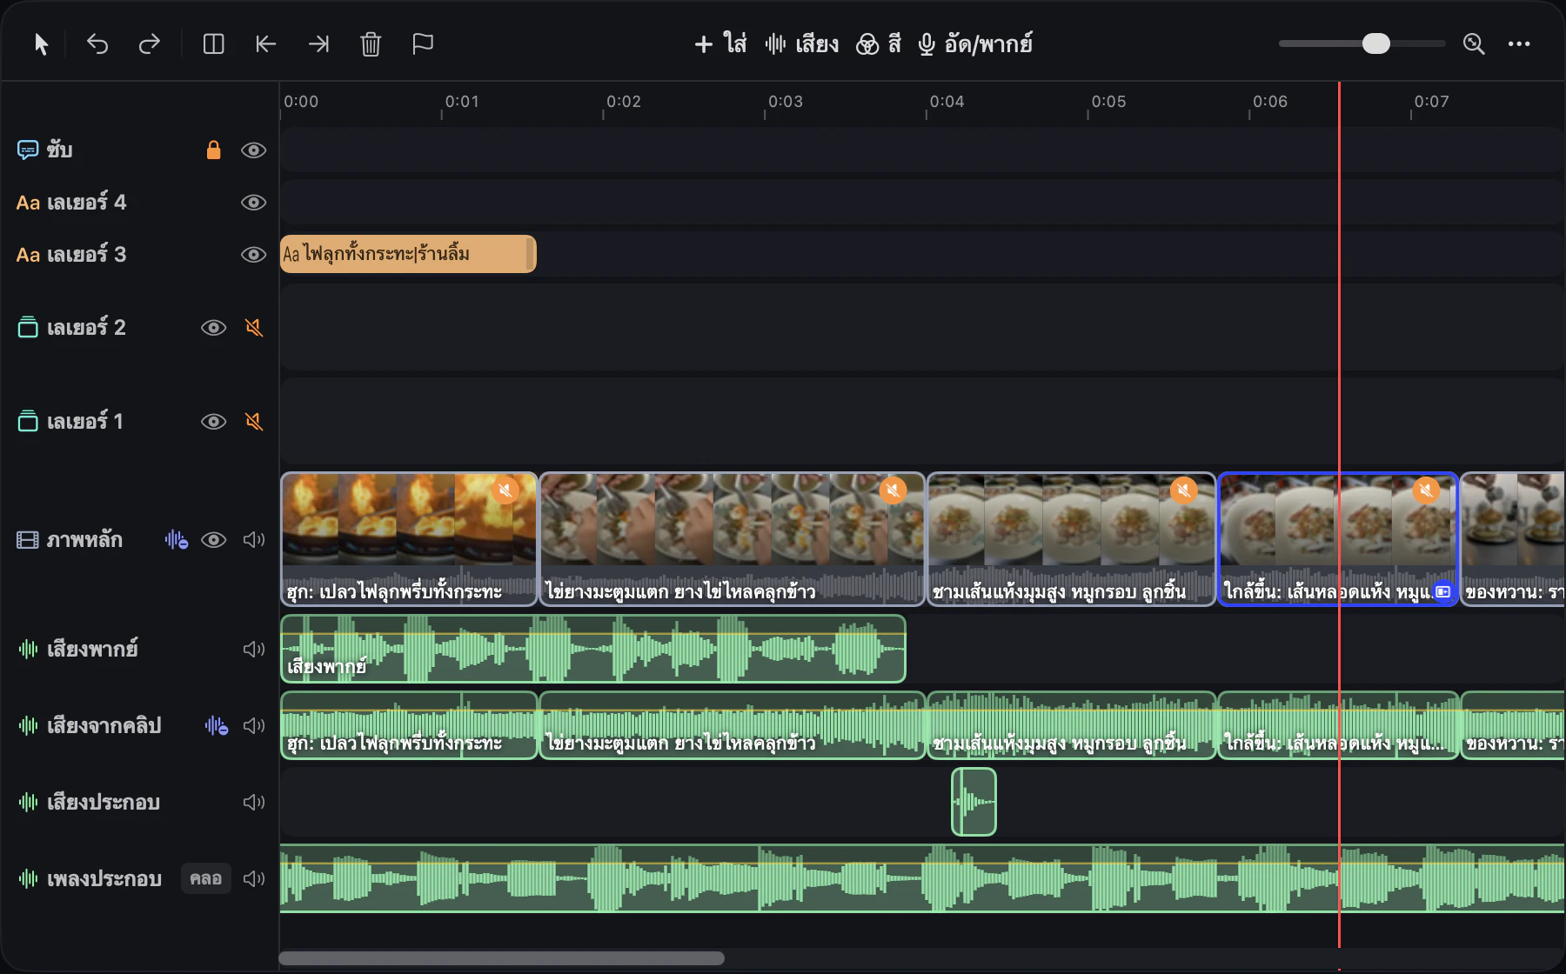1566x974 pixels.
Task: Trim clip start to playhead
Action: click(266, 43)
